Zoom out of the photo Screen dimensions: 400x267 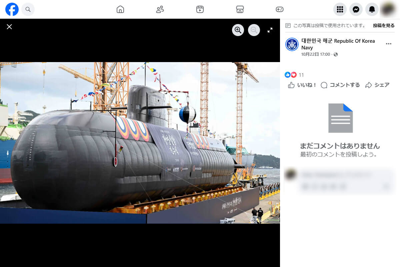[254, 30]
